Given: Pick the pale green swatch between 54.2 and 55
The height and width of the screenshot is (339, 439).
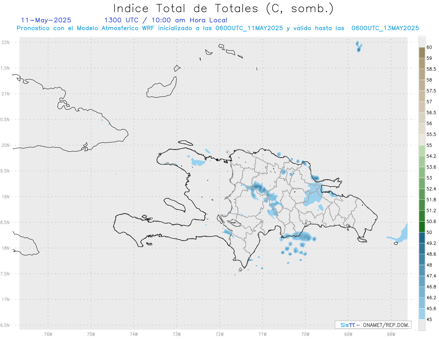Looking at the screenshot, I should point(422,151).
